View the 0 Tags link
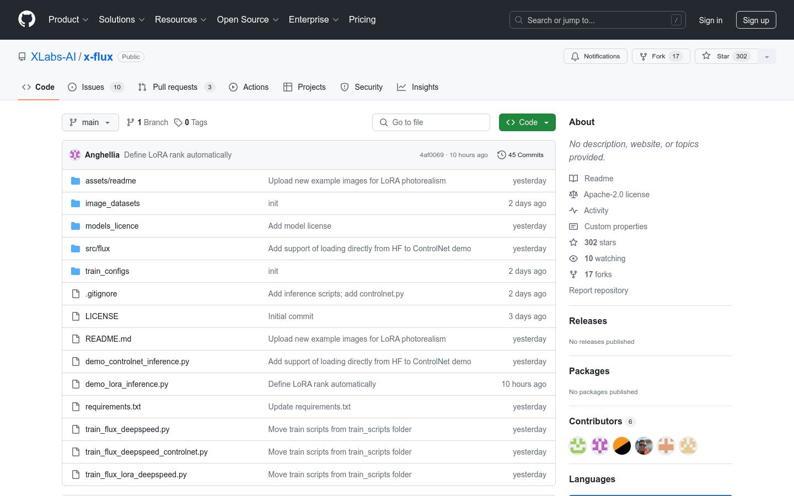The image size is (794, 496). (x=191, y=122)
